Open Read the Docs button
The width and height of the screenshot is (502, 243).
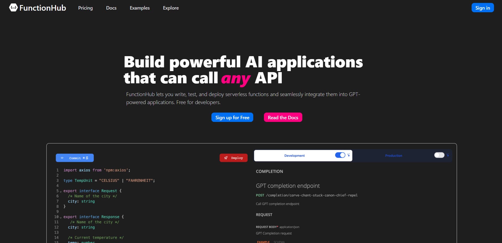(283, 117)
